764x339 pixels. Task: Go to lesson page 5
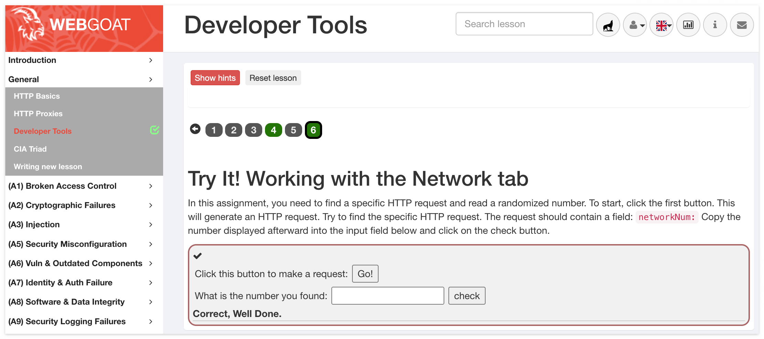294,130
